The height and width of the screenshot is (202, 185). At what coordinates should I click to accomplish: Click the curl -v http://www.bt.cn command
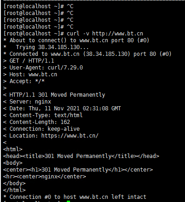(105, 34)
